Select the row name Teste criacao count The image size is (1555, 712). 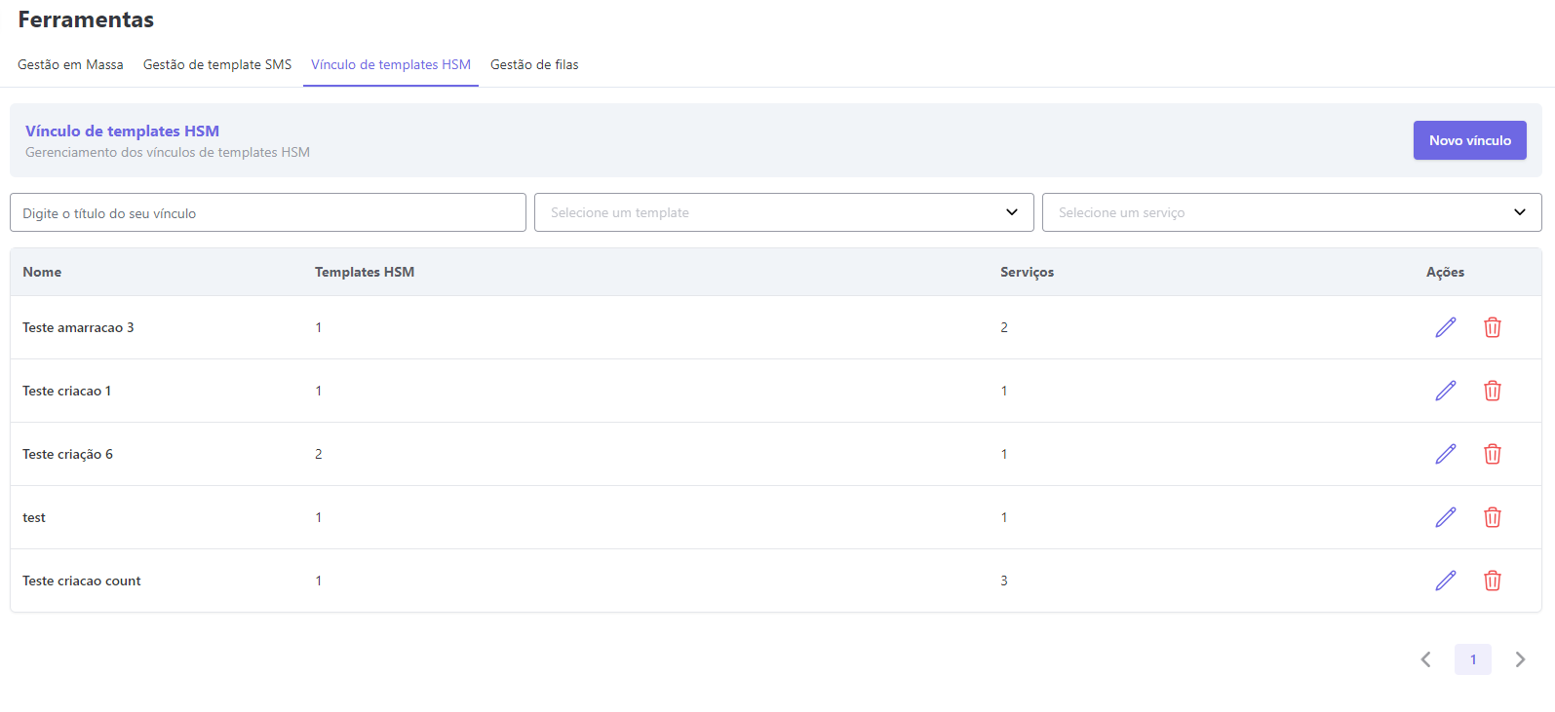[82, 581]
